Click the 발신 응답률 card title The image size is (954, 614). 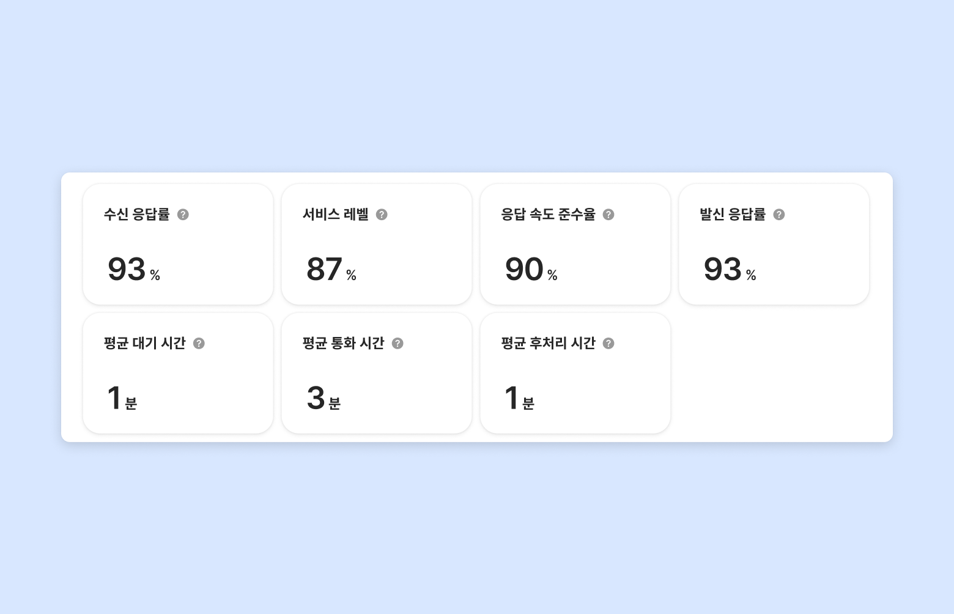click(733, 215)
